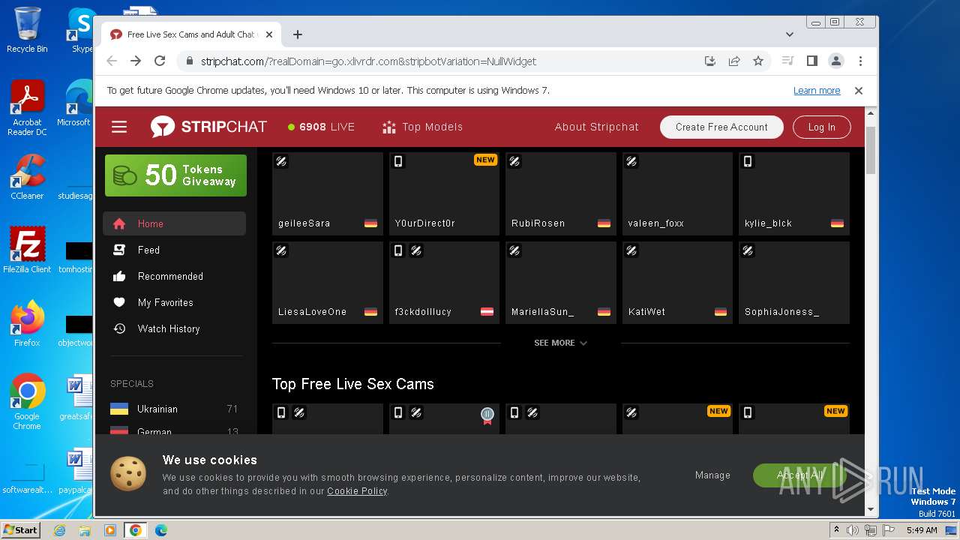Click the system clock showing 5:49 AM
960x540 pixels.
click(x=921, y=530)
